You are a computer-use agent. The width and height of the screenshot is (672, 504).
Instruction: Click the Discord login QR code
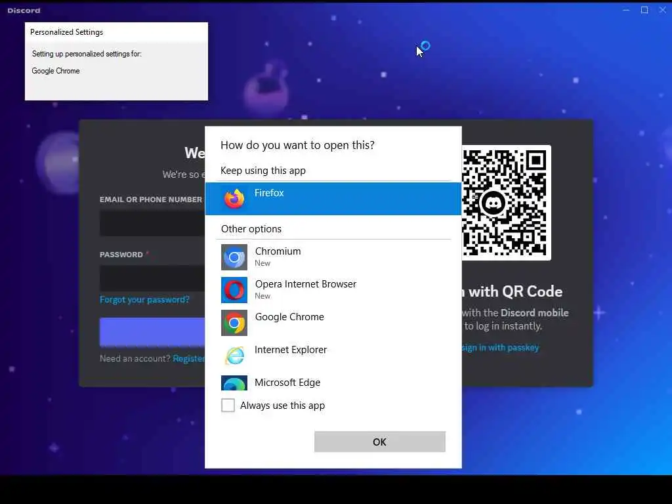[506, 203]
